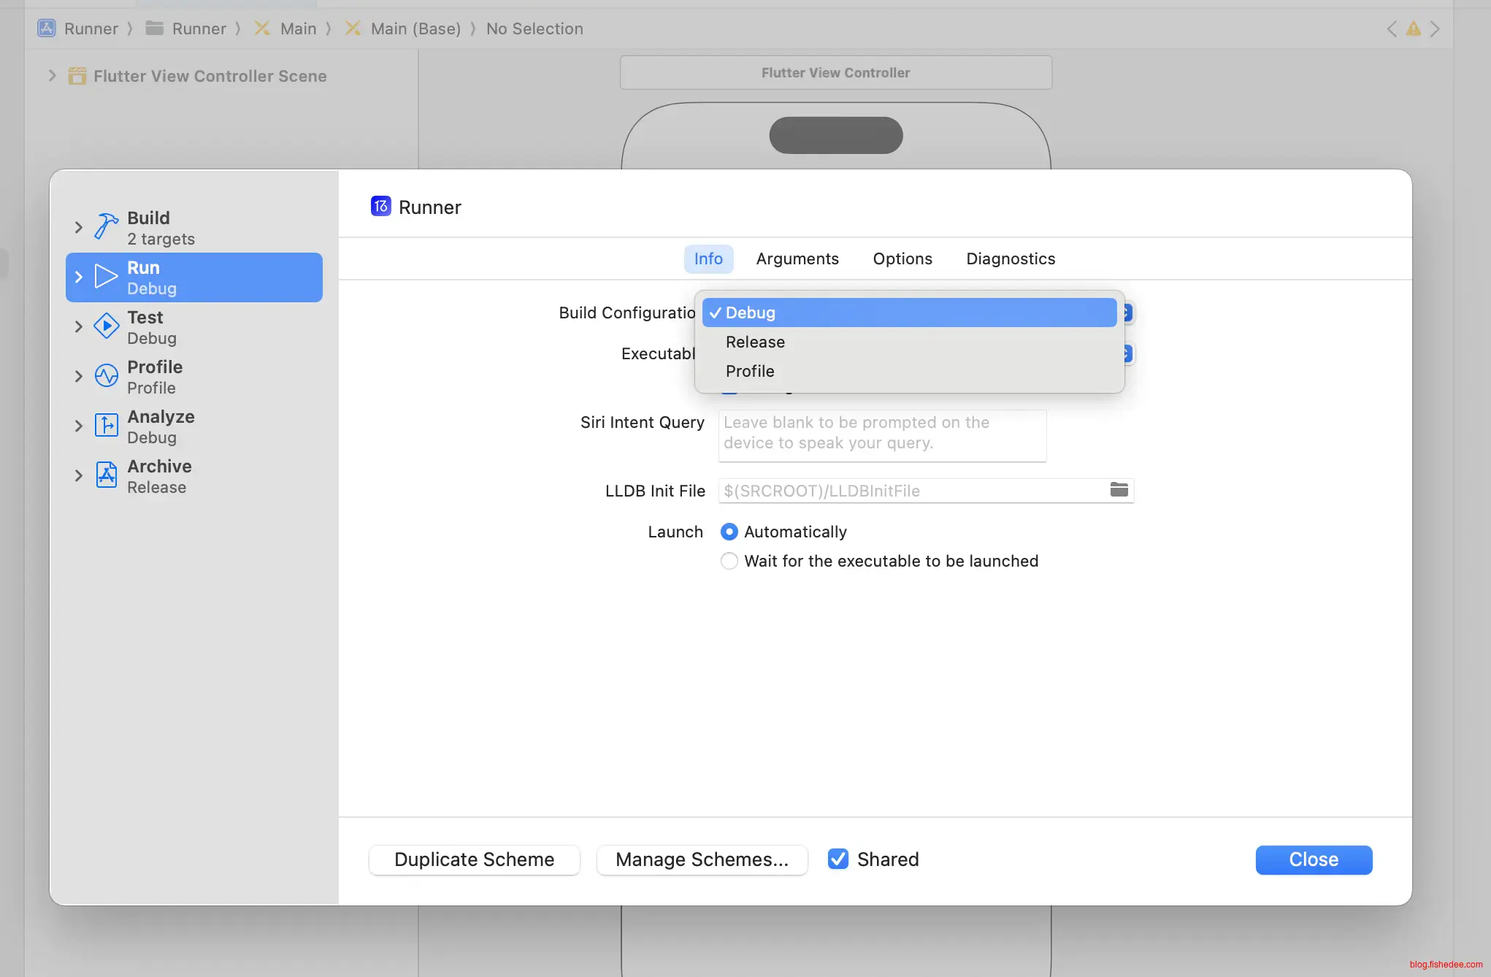This screenshot has width=1491, height=977.
Task: Choose Profile from build configuration menu
Action: tap(750, 371)
